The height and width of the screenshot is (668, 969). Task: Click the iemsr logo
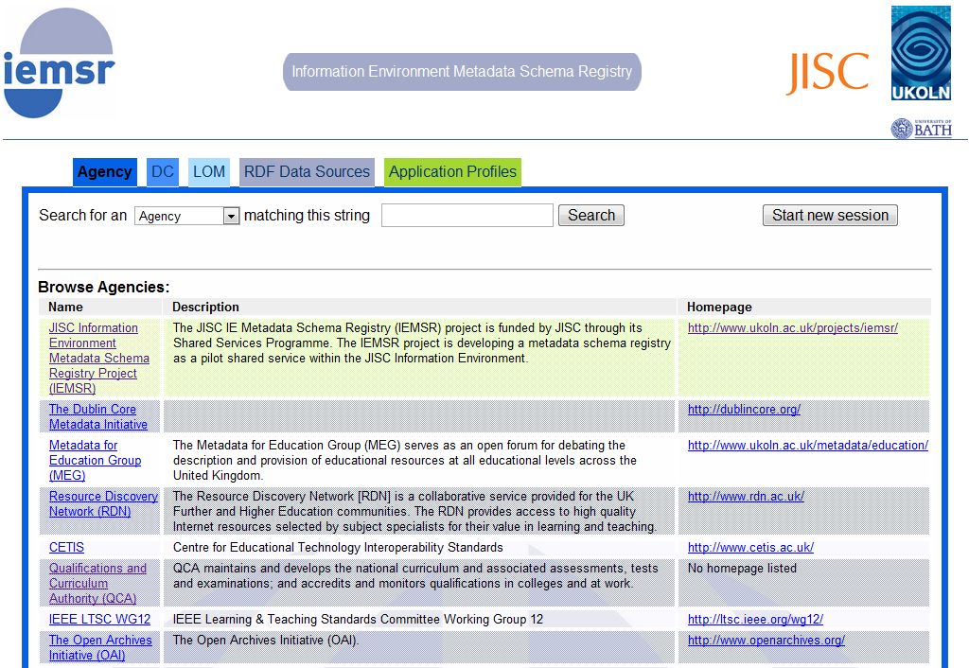tap(60, 63)
